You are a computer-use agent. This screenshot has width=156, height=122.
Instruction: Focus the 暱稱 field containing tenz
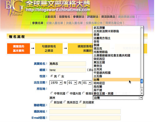(68, 70)
